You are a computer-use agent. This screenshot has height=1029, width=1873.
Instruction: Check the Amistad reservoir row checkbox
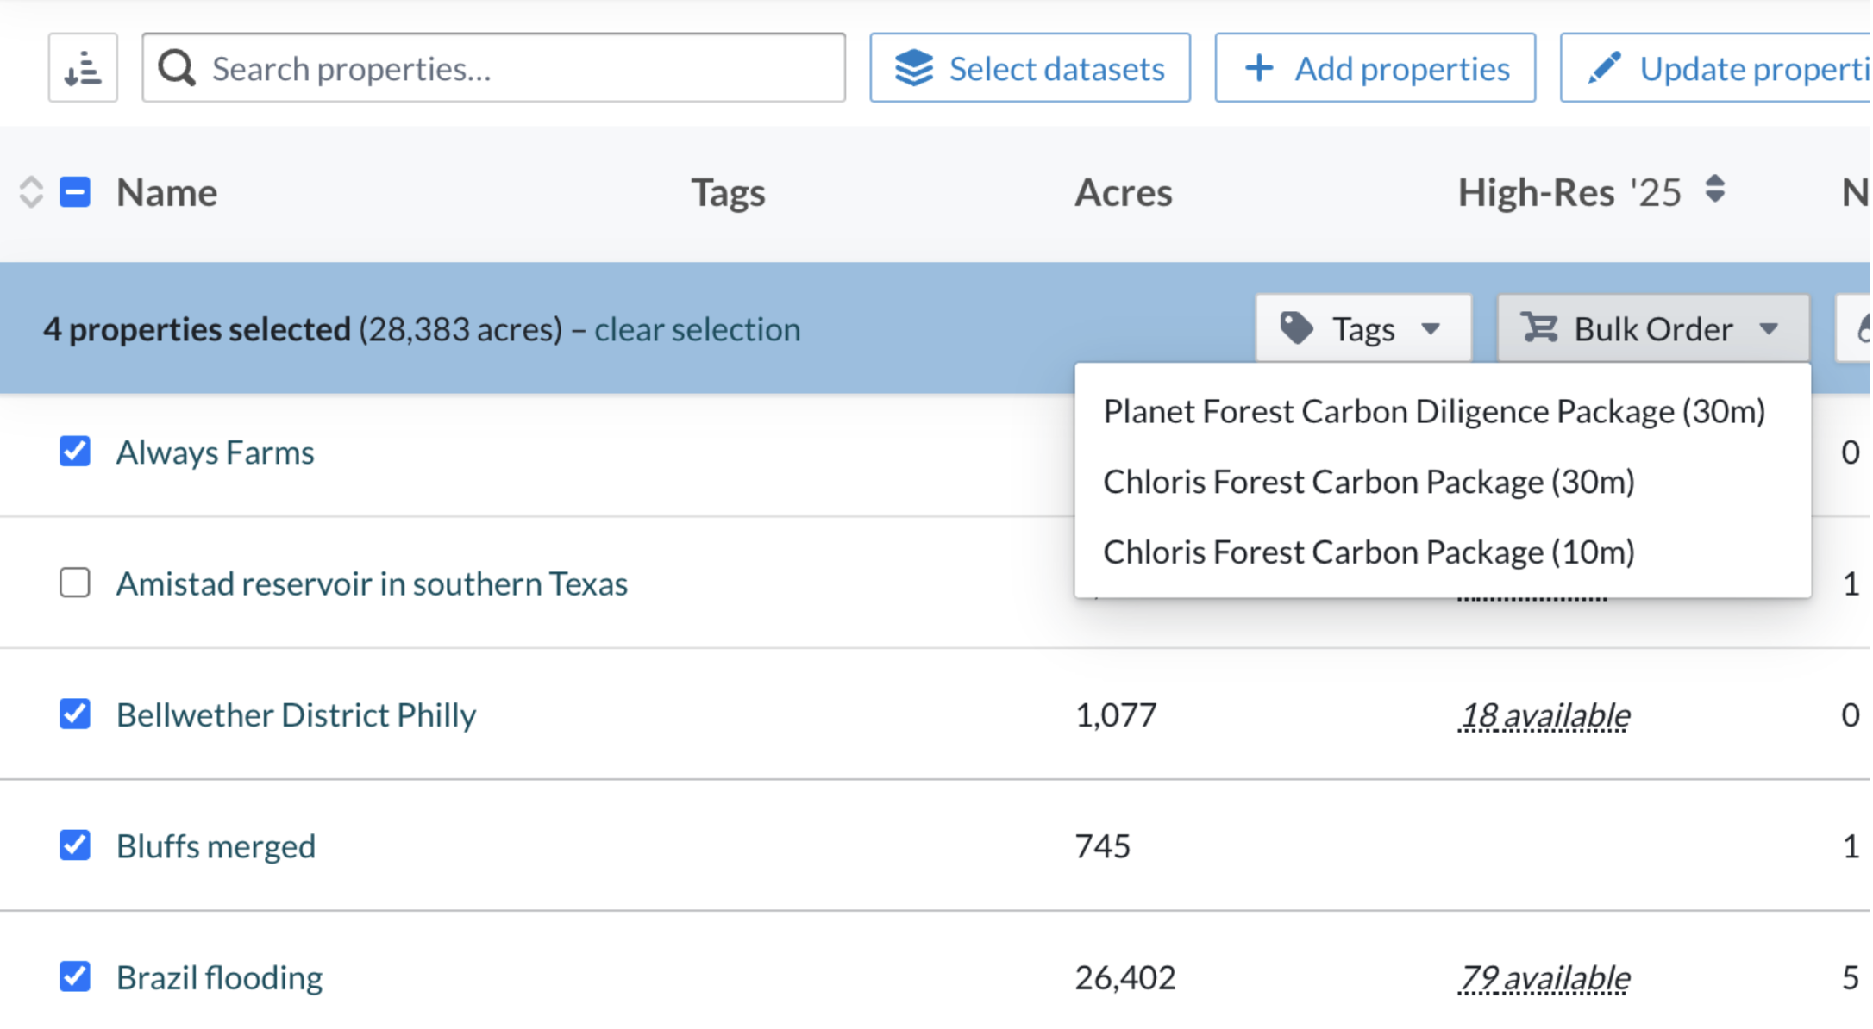(75, 583)
